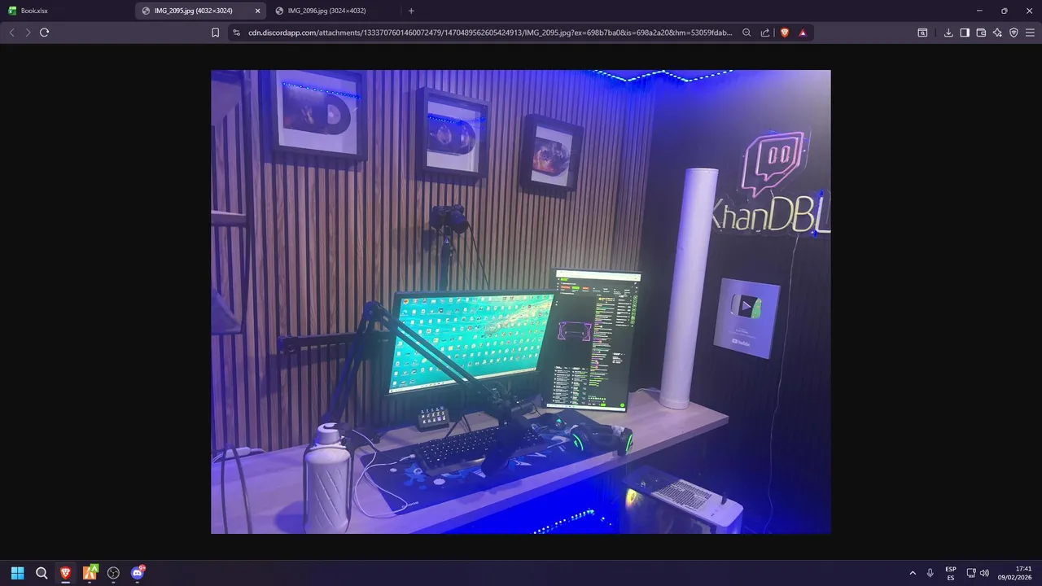Open the Windows Start menu
Viewport: 1042px width, 586px height.
tap(17, 573)
